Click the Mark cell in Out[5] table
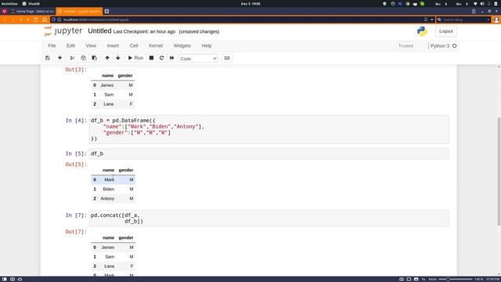The width and height of the screenshot is (501, 282). [109, 179]
